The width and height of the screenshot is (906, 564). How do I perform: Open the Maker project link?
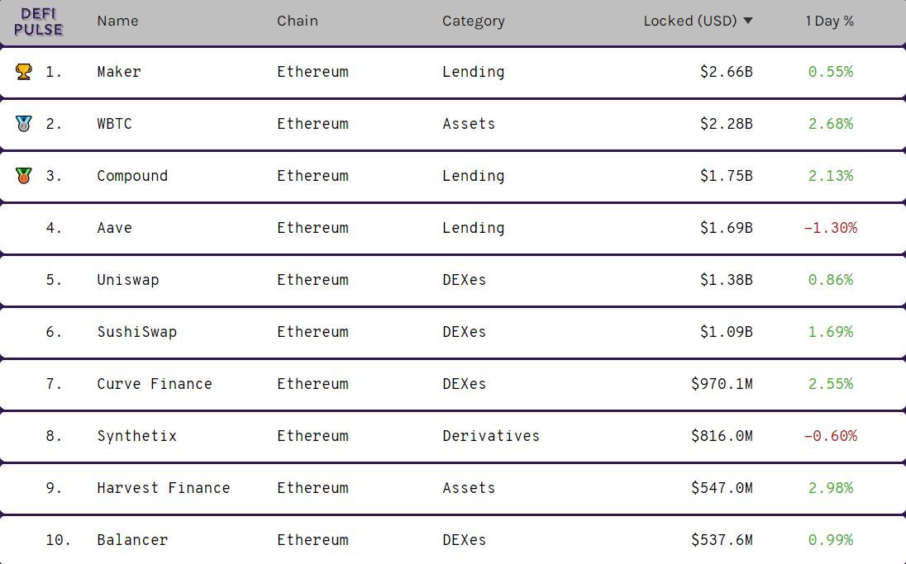[119, 72]
